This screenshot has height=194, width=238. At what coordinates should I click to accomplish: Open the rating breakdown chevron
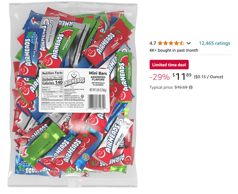[x=189, y=43]
